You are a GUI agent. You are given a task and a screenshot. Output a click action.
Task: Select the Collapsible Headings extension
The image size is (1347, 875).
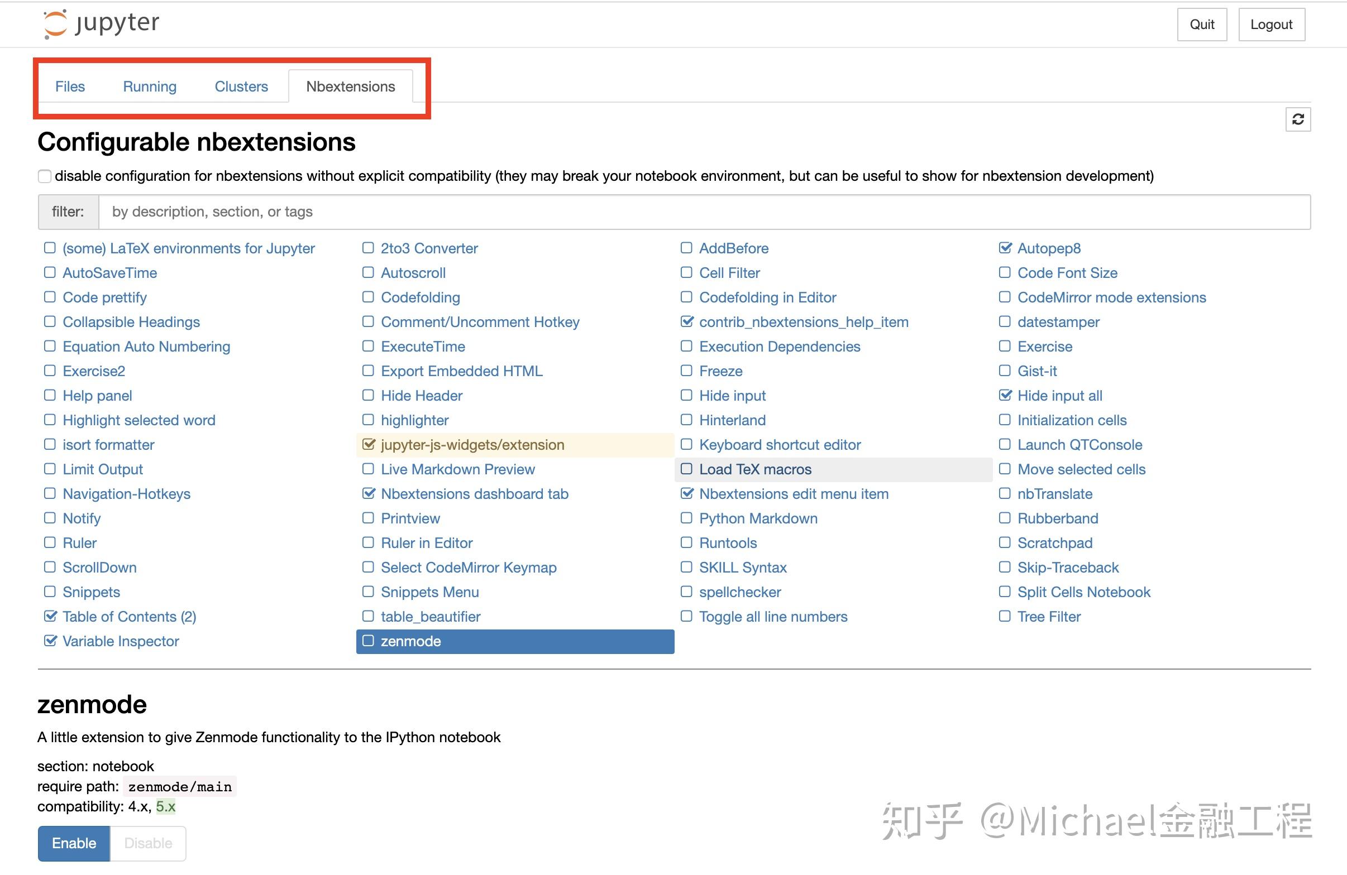tap(131, 322)
